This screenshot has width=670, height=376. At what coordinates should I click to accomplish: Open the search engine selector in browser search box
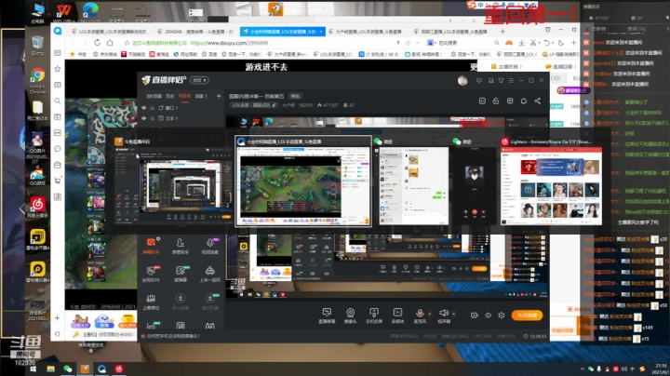tap(432, 43)
